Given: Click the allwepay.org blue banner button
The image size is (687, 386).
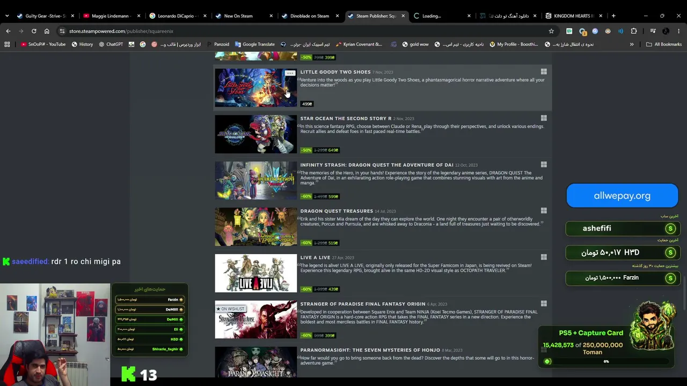Looking at the screenshot, I should tap(622, 196).
